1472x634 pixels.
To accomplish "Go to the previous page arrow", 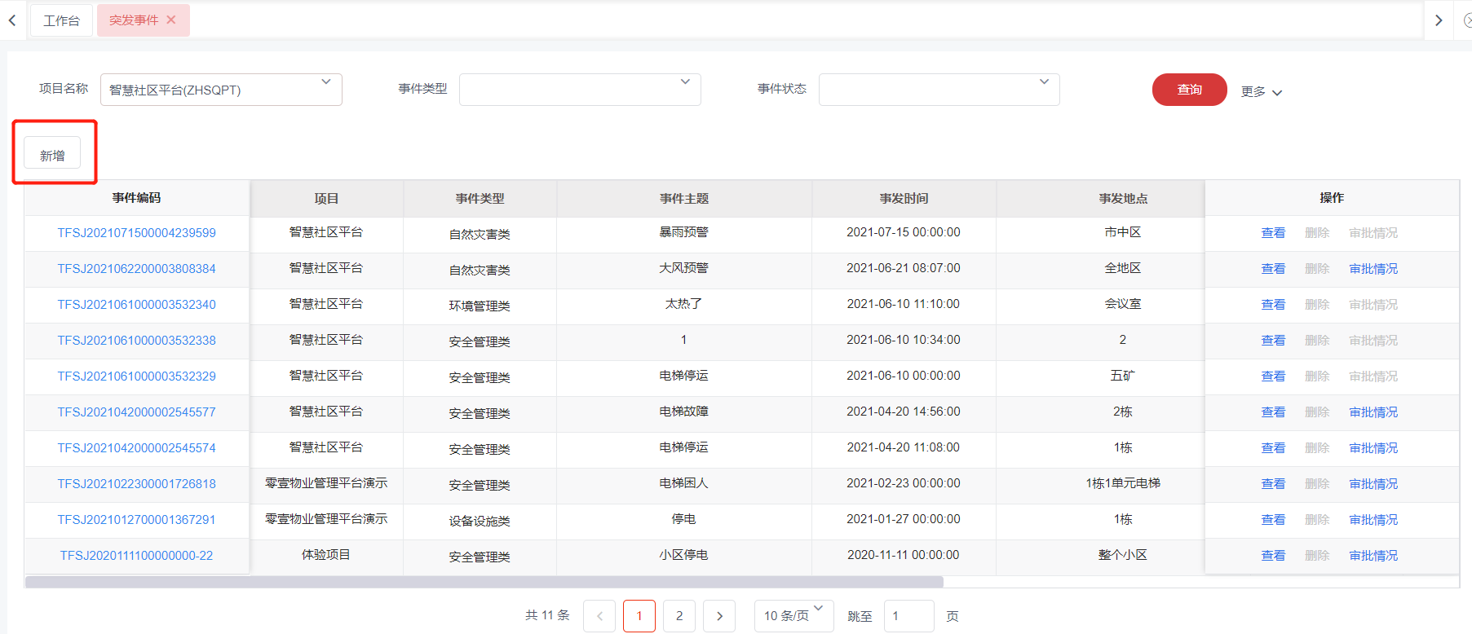I will click(599, 616).
